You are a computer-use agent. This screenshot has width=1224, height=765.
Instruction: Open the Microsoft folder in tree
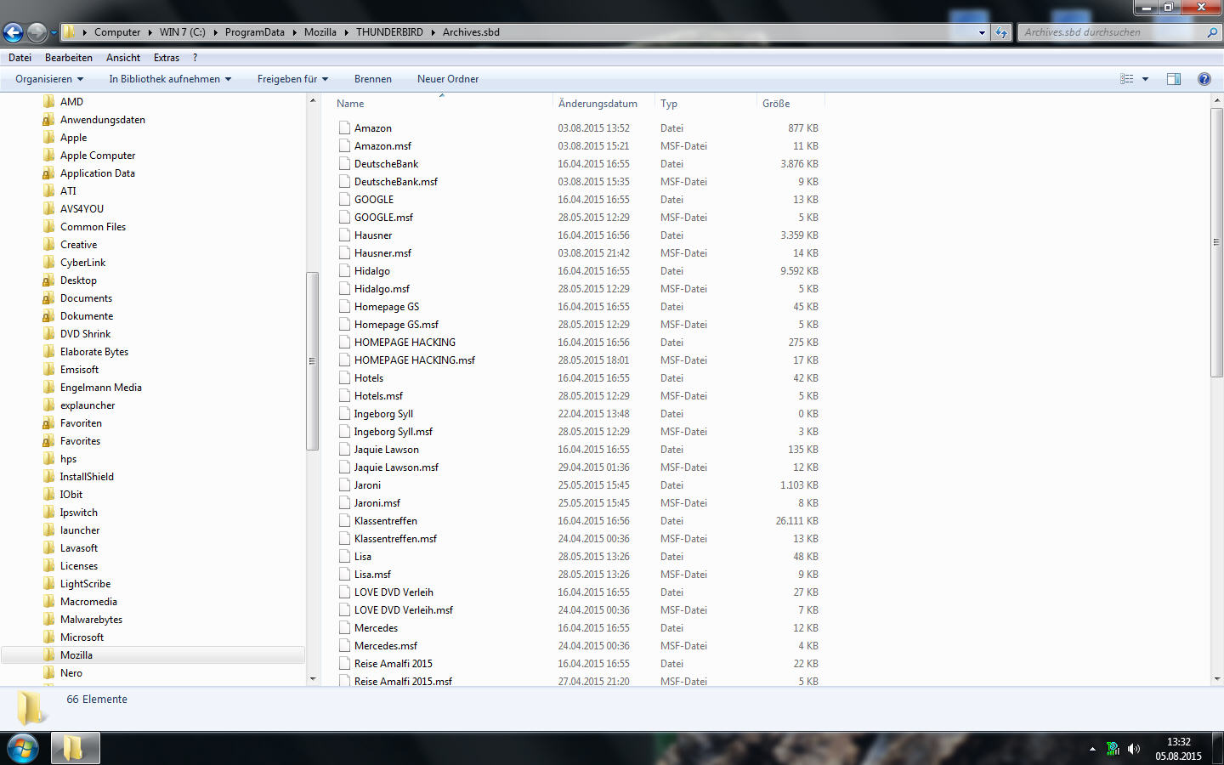pyautogui.click(x=82, y=637)
